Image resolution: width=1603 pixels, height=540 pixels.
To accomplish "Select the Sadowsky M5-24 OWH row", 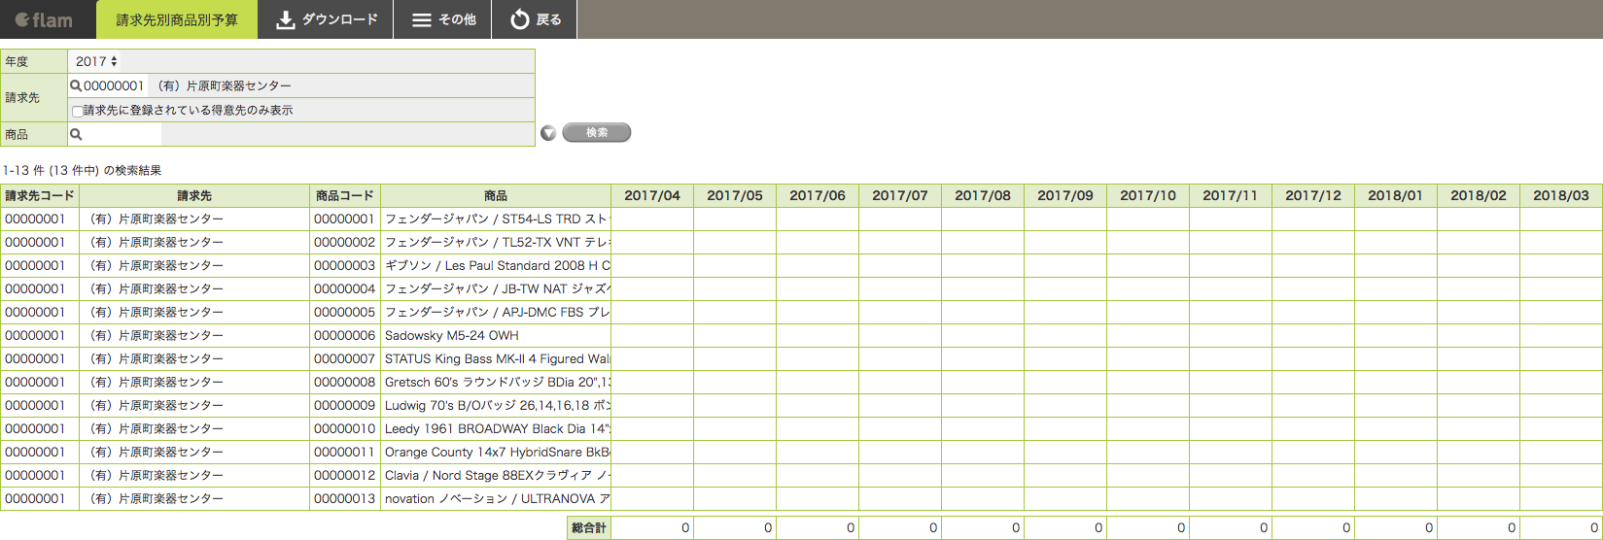I will (x=451, y=335).
